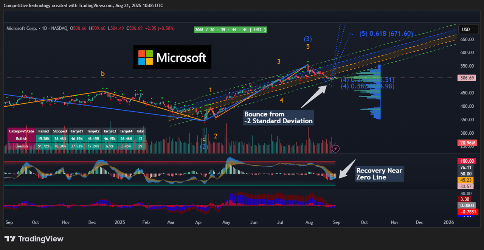Open the TradingView.com link in the header

point(95,5)
